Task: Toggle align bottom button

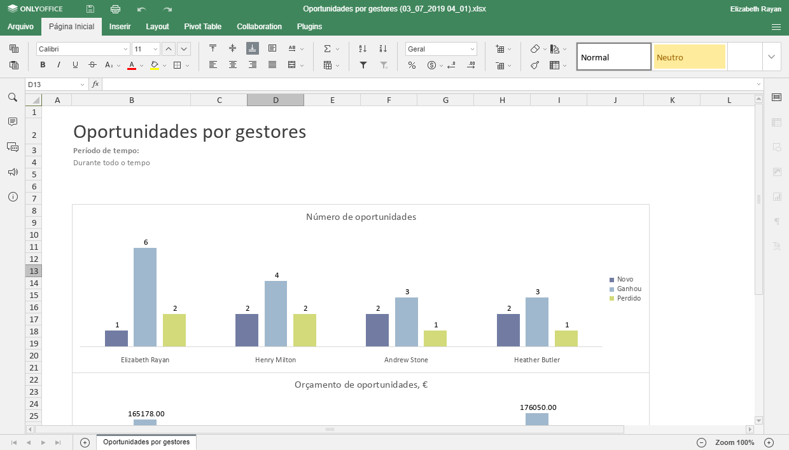Action: 253,48
